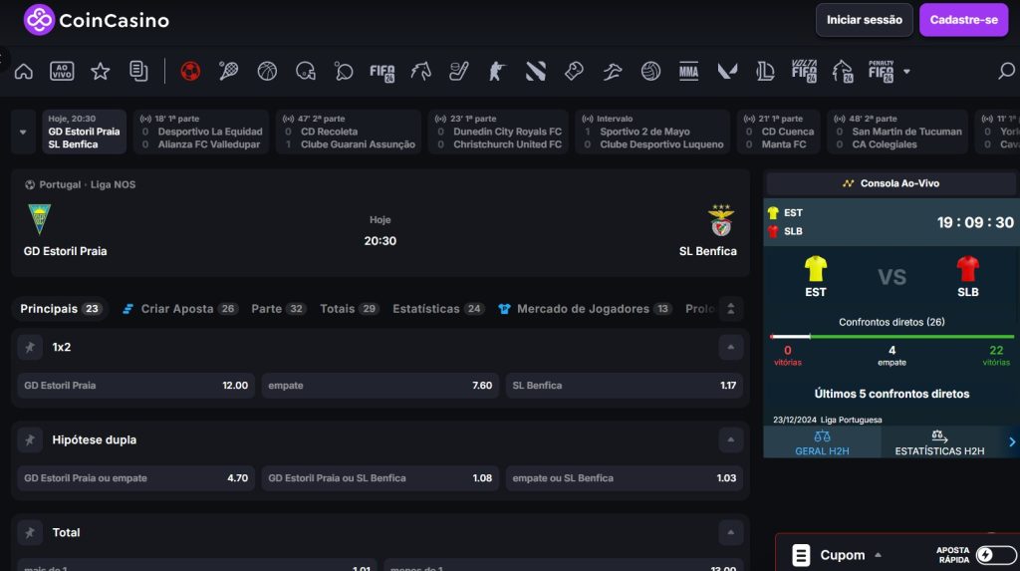Bet GD Estoril Praia ou SL Benfica 1.08

380,478
